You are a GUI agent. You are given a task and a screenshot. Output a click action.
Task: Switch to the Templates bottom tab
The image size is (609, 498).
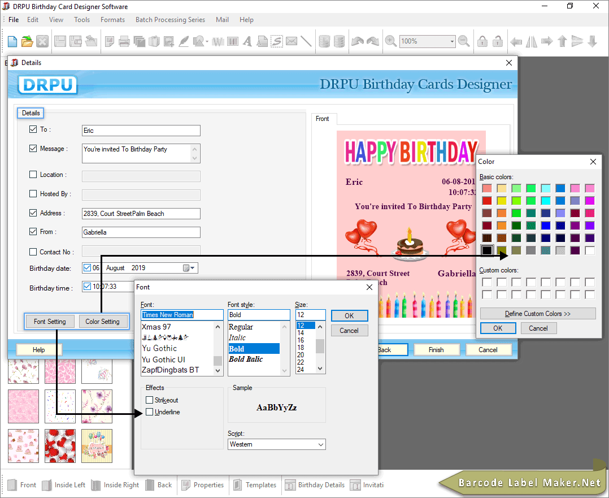(x=255, y=485)
